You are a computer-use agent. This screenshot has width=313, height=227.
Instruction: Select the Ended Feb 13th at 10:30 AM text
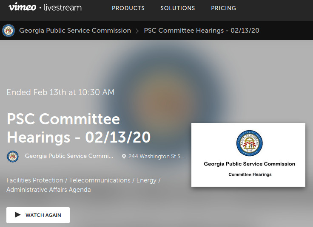pyautogui.click(x=60, y=92)
